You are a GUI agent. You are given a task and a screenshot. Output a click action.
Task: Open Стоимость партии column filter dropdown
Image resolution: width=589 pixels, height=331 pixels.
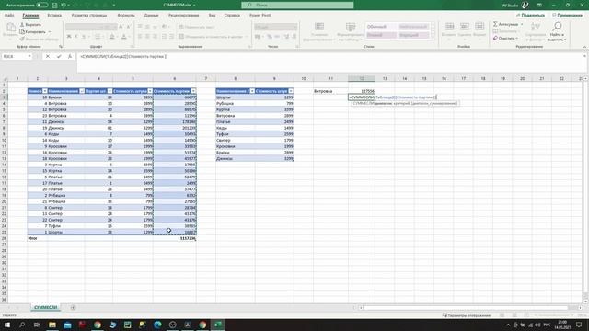click(193, 91)
